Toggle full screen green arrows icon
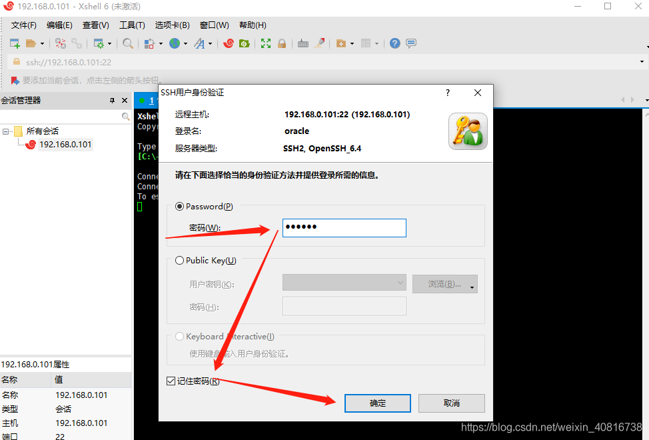The width and height of the screenshot is (649, 440). coord(266,43)
